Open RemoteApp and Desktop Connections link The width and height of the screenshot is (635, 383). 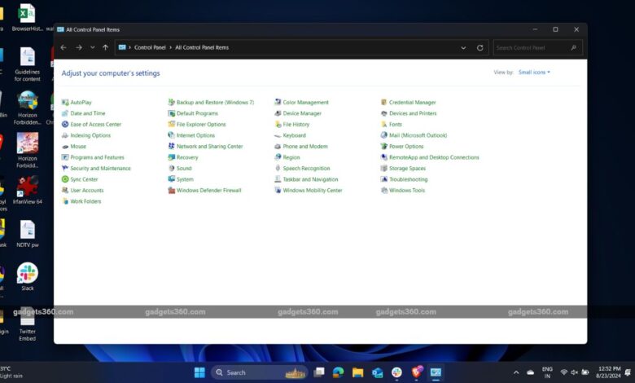(x=434, y=157)
